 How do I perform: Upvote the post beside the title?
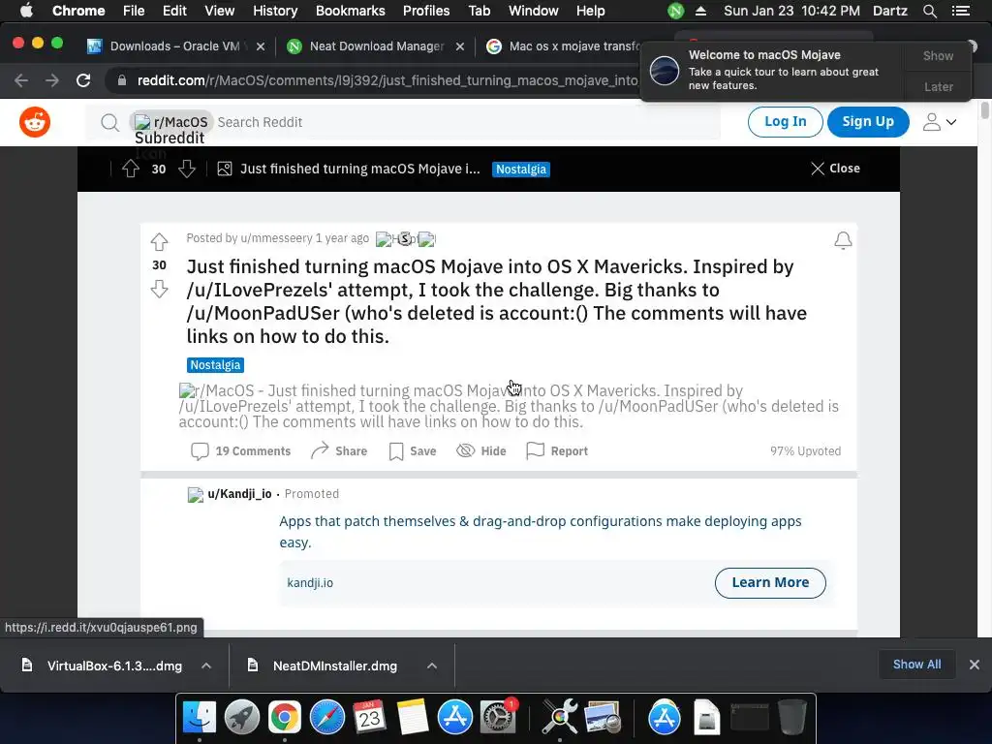pyautogui.click(x=160, y=241)
